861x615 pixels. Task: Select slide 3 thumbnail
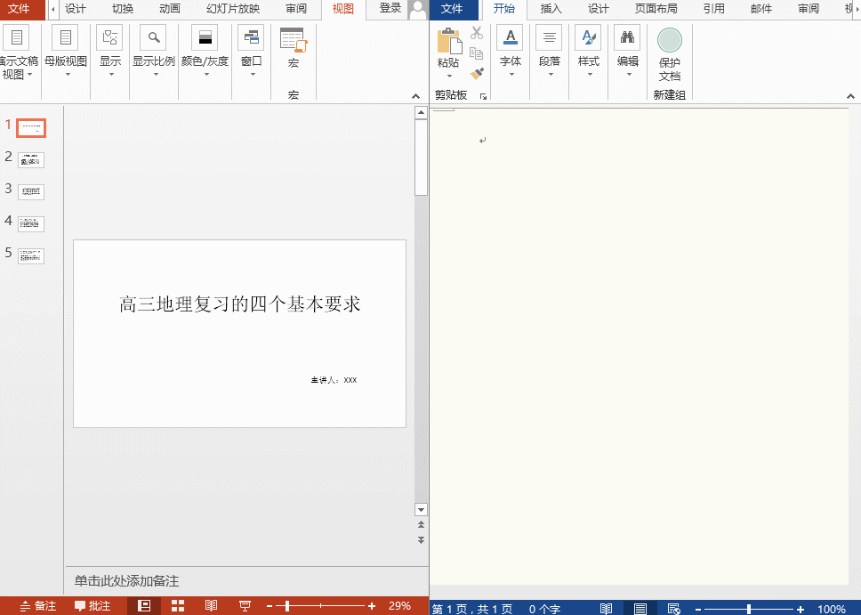pyautogui.click(x=31, y=192)
